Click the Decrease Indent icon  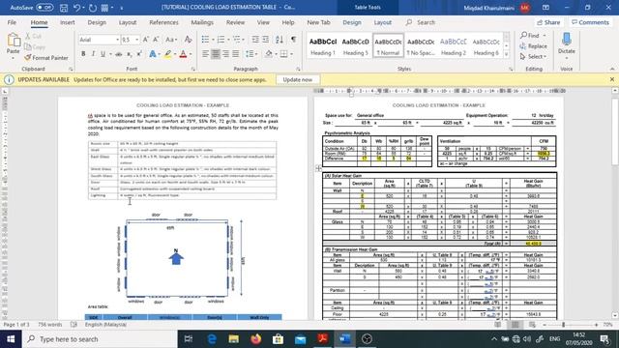pos(255,40)
